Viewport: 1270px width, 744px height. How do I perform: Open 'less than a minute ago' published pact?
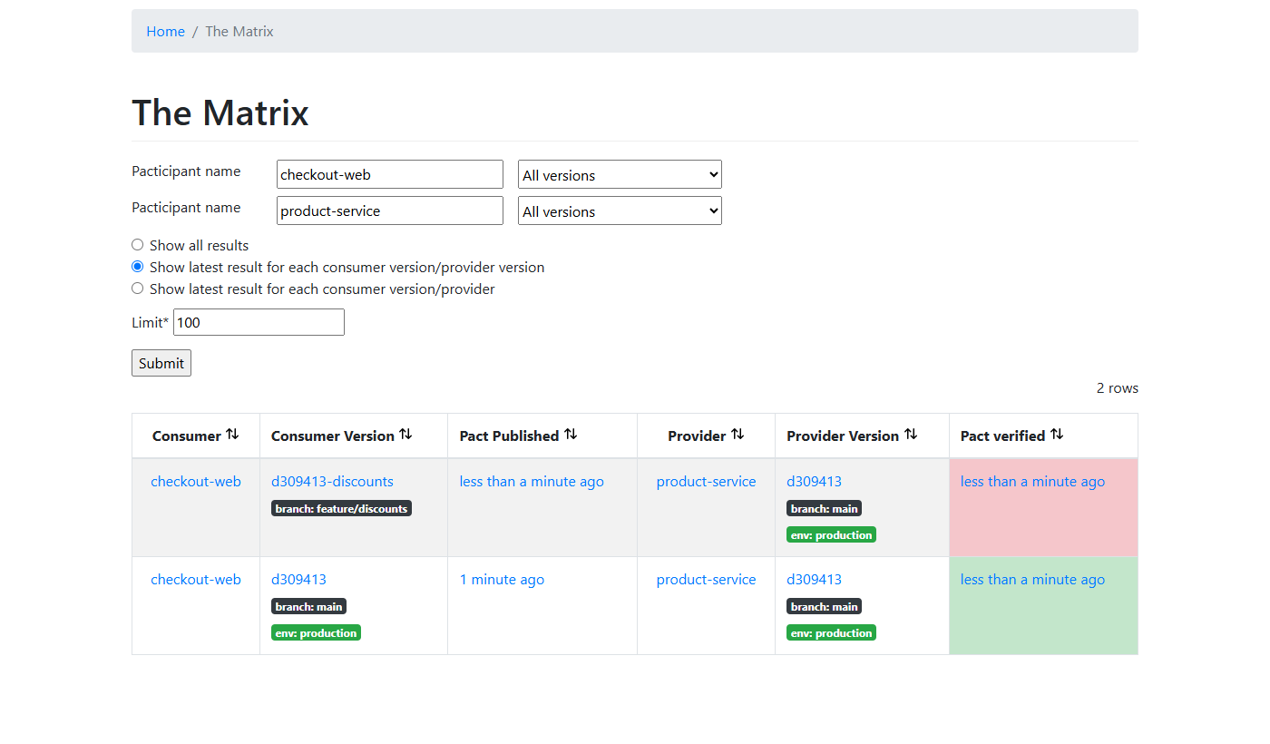tap(532, 482)
